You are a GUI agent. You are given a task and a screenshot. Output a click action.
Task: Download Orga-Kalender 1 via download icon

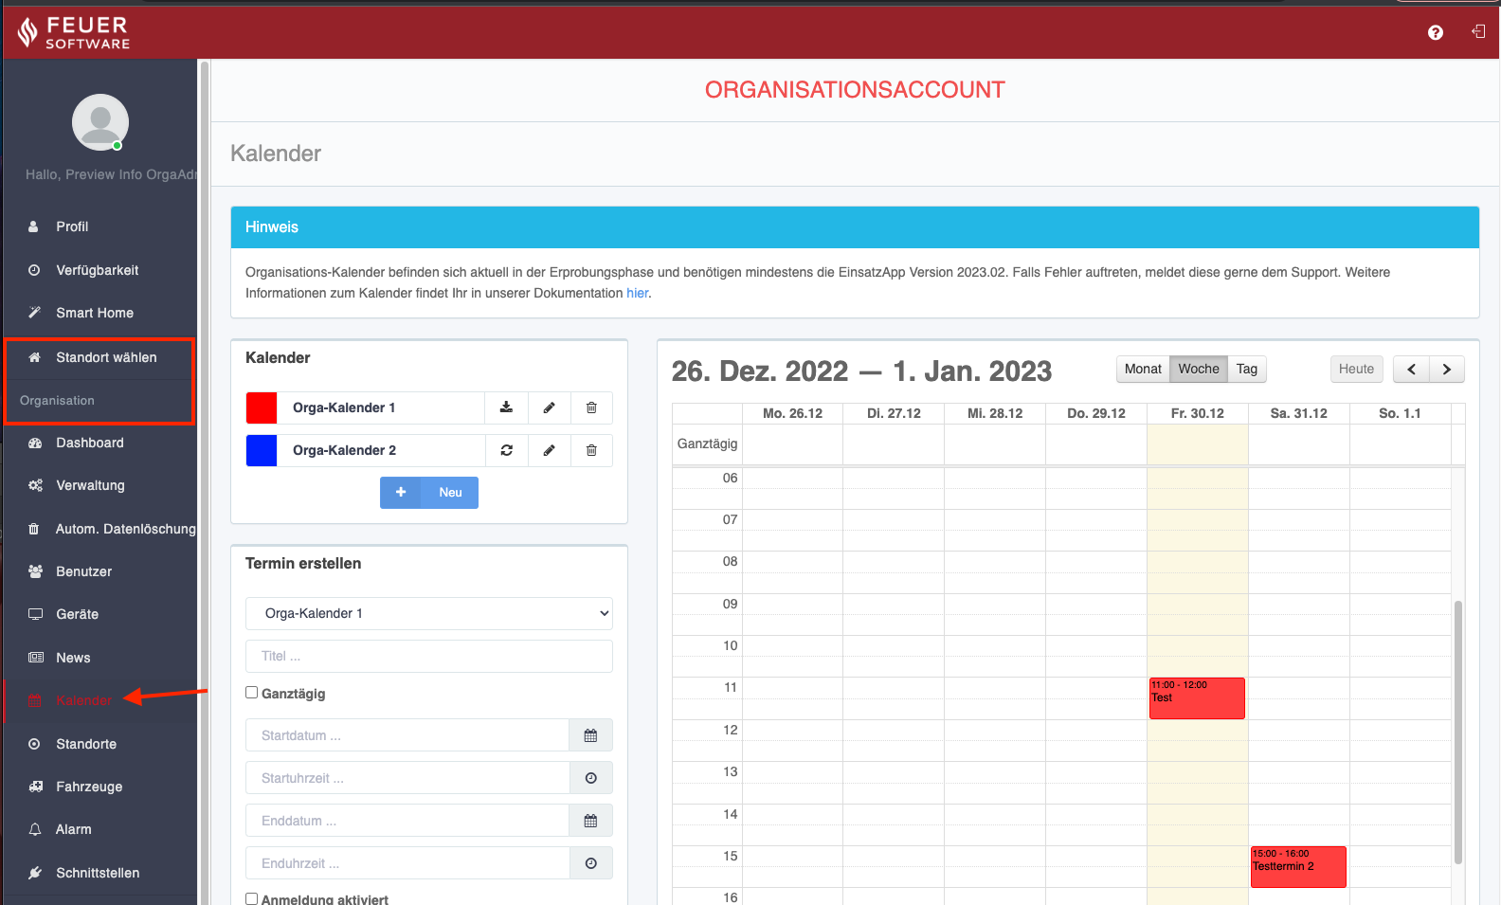pos(506,407)
